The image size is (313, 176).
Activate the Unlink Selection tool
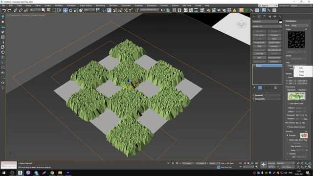pos(21,10)
